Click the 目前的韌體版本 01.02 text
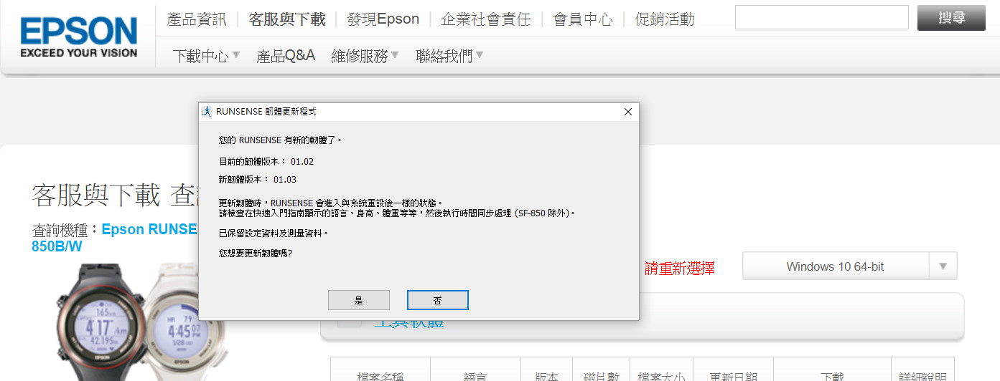Viewport: 1000px width, 381px height. click(266, 162)
